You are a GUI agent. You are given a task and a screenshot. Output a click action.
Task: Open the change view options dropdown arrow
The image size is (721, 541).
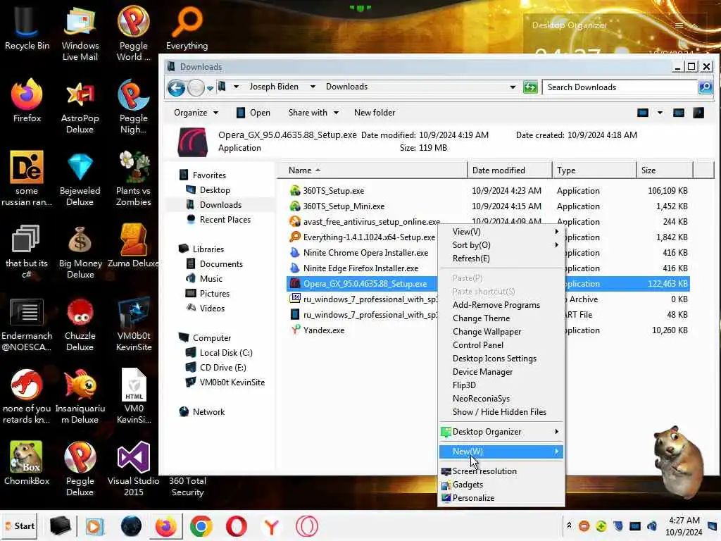pyautogui.click(x=660, y=113)
